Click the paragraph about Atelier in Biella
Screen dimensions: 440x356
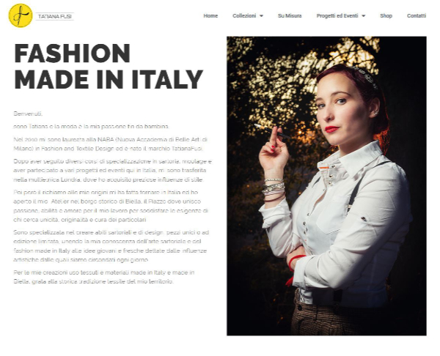[111, 206]
